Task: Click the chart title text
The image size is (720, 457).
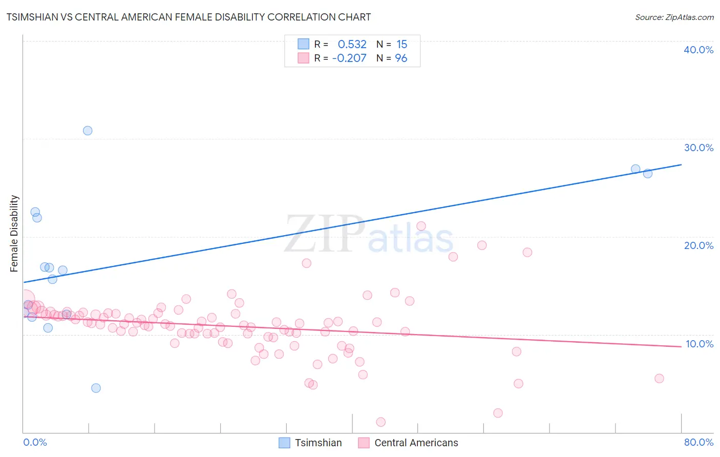Action: 188,17
